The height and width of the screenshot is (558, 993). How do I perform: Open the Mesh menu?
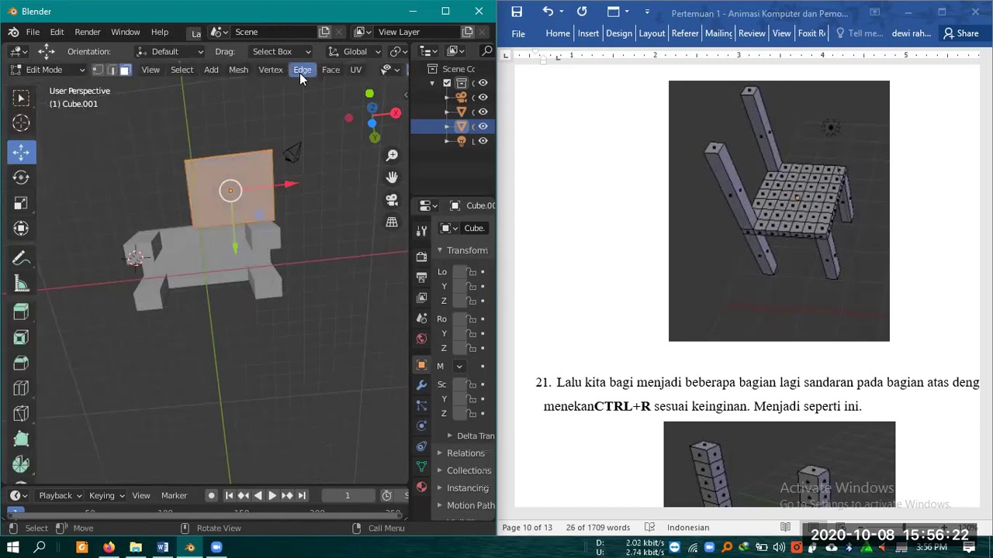click(x=238, y=70)
